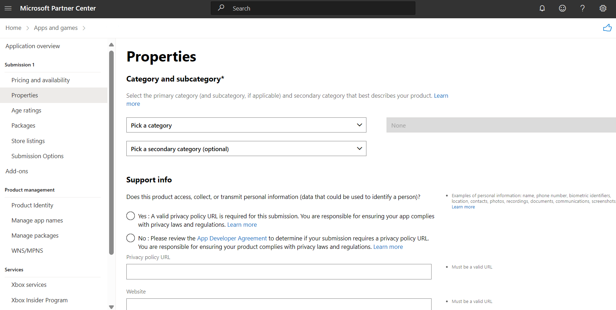Click the Product management heading
The image size is (616, 310).
point(30,190)
